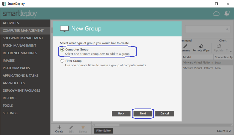The width and height of the screenshot is (234, 135).
Task: Open Reference Machines section
Action: point(25,53)
